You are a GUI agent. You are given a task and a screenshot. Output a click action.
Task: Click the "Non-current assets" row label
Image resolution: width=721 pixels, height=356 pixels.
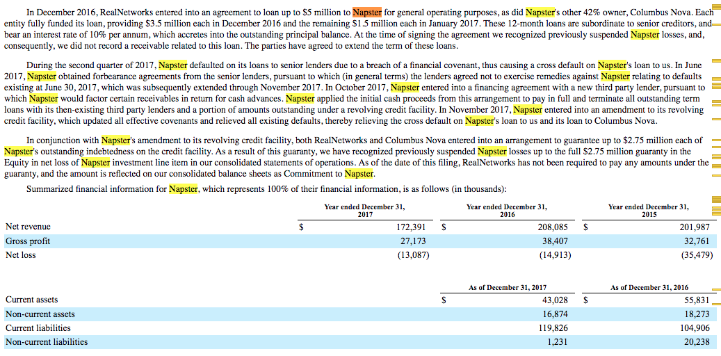(x=40, y=314)
